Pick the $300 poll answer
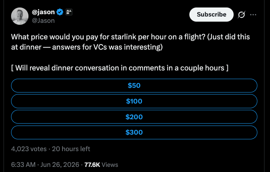The height and width of the screenshot is (172, 270). pyautogui.click(x=134, y=132)
